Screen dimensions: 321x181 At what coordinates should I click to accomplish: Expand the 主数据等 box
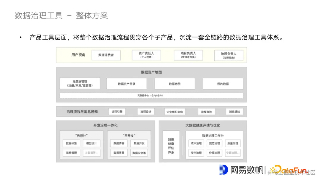point(92,153)
